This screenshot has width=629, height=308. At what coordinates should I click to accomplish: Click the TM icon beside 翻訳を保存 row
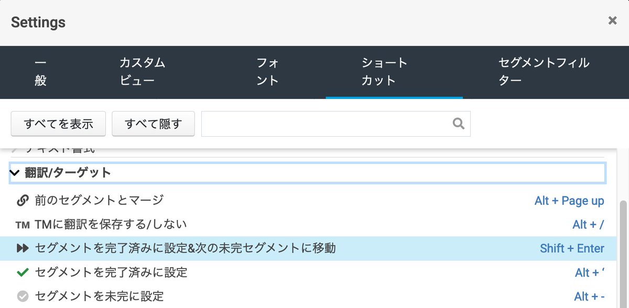click(23, 224)
